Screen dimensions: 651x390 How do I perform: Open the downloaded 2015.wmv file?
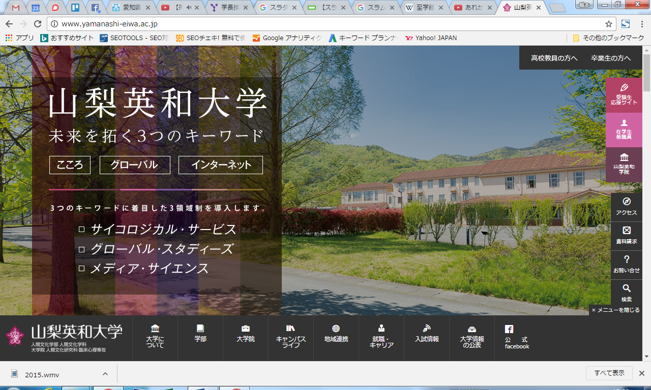pyautogui.click(x=42, y=375)
